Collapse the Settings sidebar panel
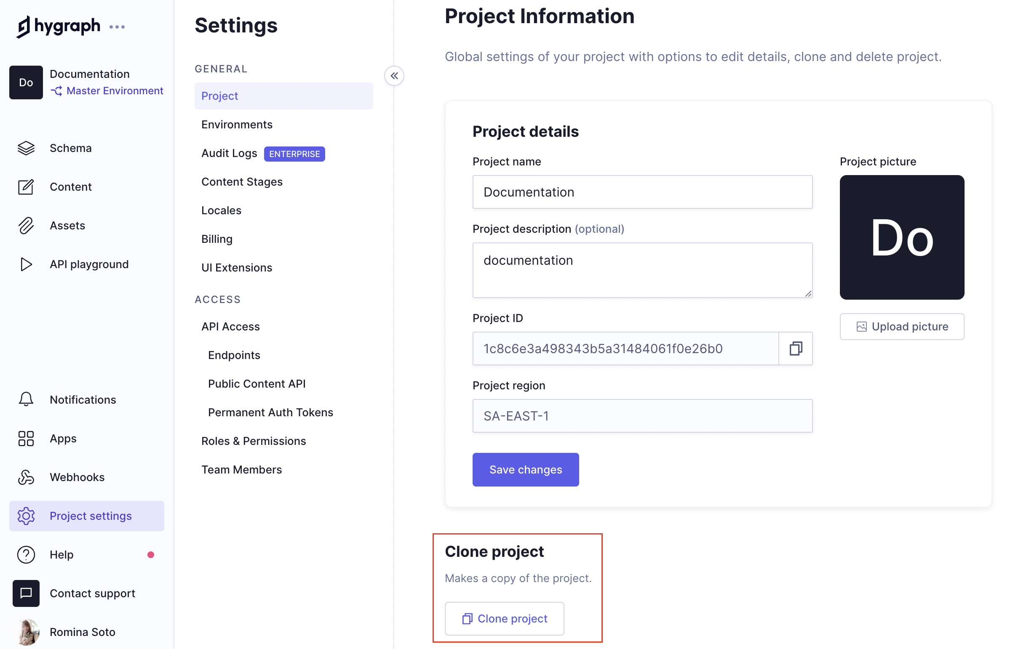The image size is (1021, 649). [394, 76]
